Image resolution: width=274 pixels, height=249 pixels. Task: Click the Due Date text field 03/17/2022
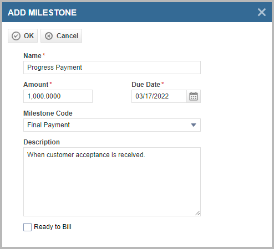coord(159,96)
